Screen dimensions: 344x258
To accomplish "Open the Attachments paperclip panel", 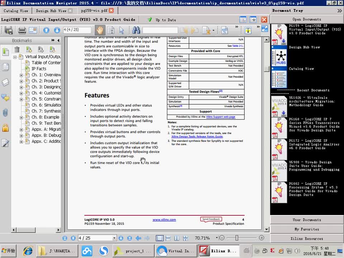I will click(5, 112).
